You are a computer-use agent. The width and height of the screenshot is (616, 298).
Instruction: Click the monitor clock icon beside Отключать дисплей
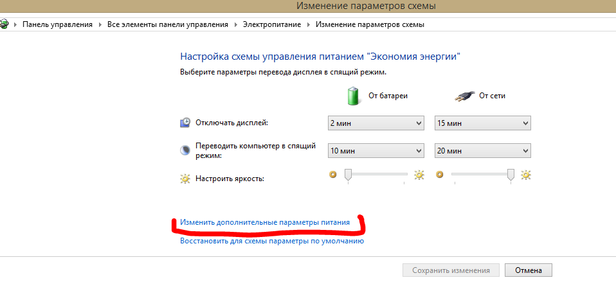coord(185,123)
